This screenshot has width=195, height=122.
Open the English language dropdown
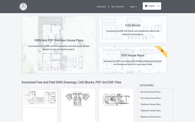(152, 6)
